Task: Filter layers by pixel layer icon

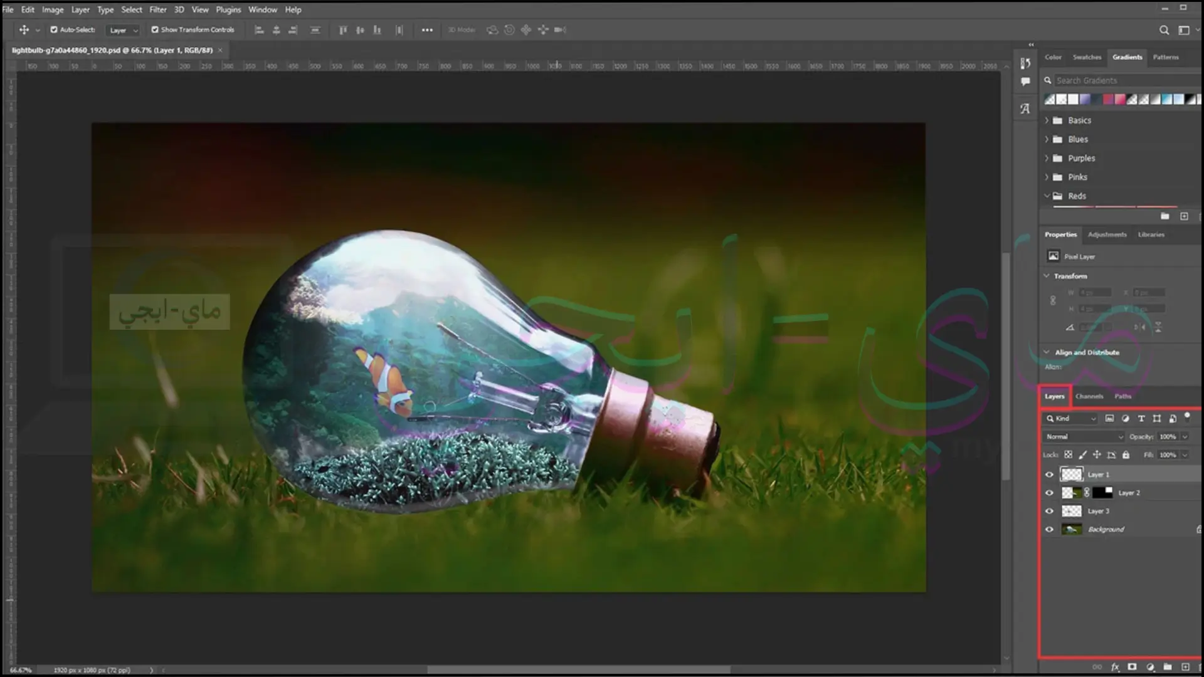Action: (1109, 418)
